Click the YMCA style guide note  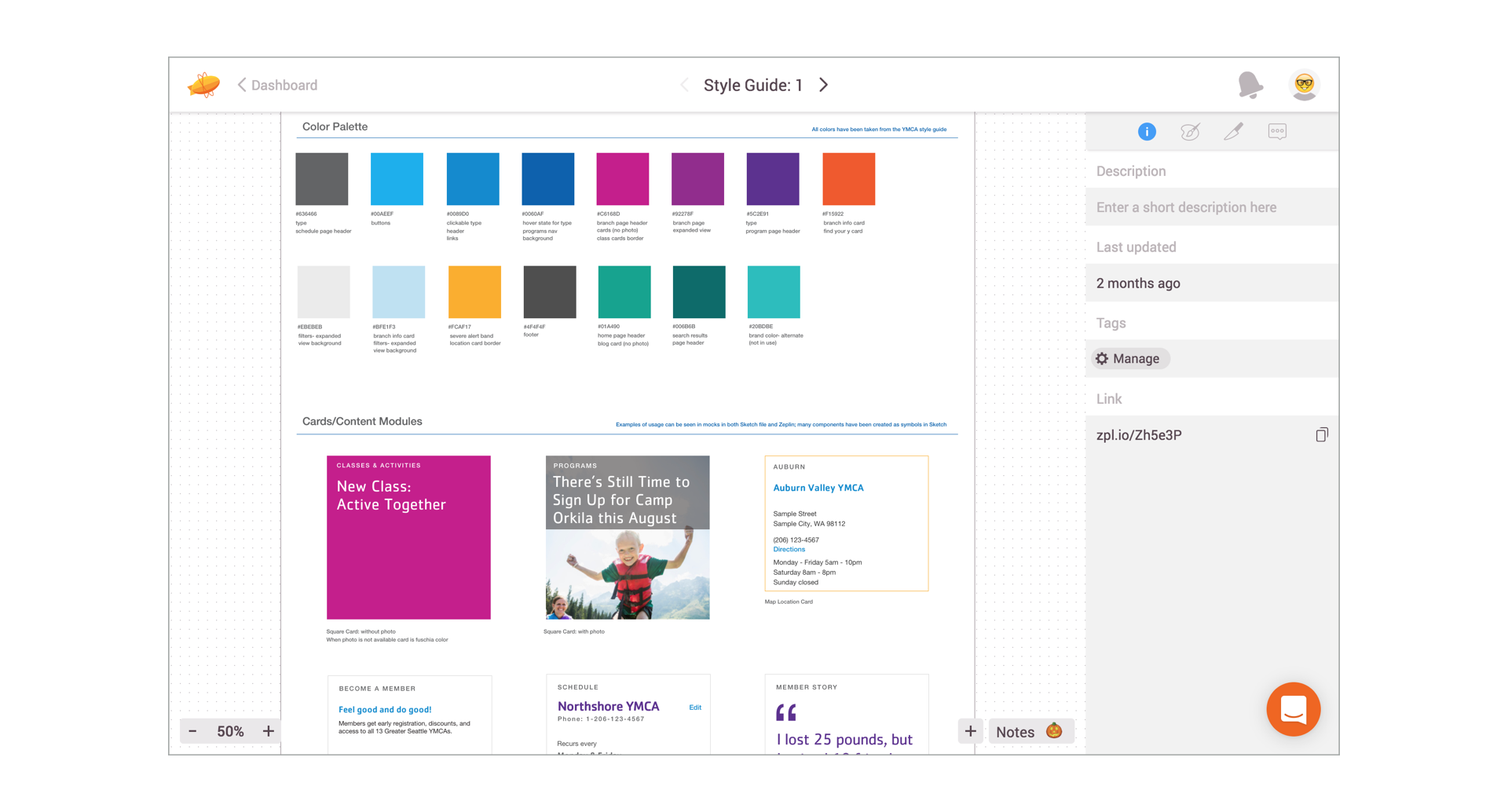tap(879, 130)
